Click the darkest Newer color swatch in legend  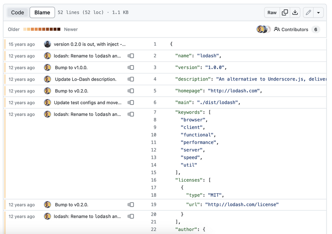pos(59,29)
